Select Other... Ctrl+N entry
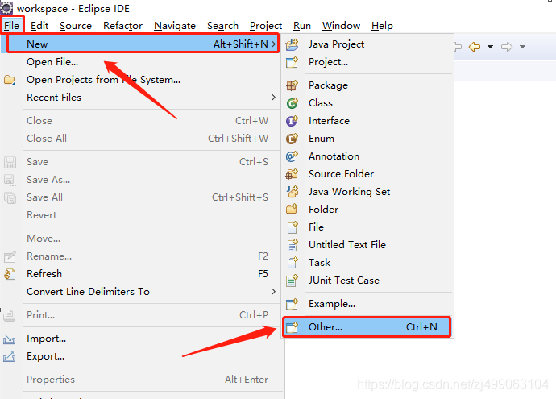 click(x=367, y=327)
